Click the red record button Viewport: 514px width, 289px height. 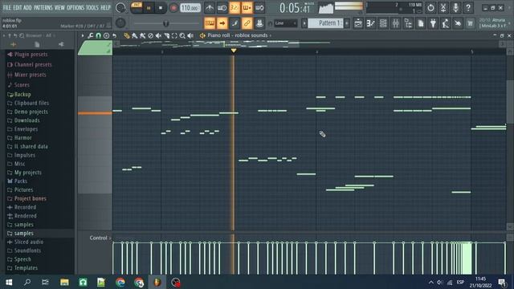click(x=173, y=8)
